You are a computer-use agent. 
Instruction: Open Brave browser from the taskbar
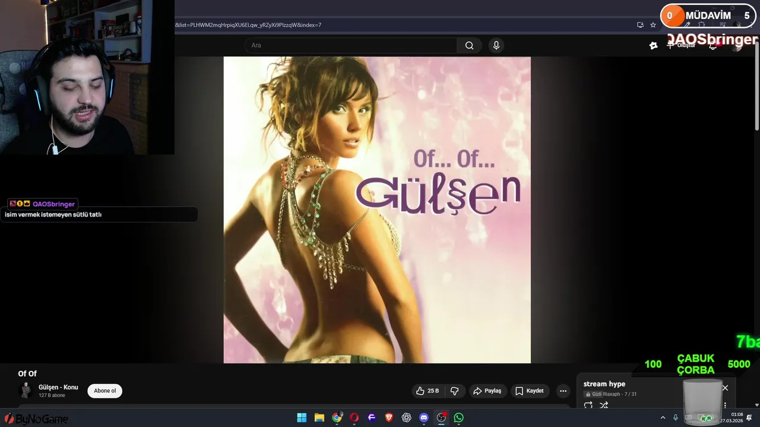[389, 418]
